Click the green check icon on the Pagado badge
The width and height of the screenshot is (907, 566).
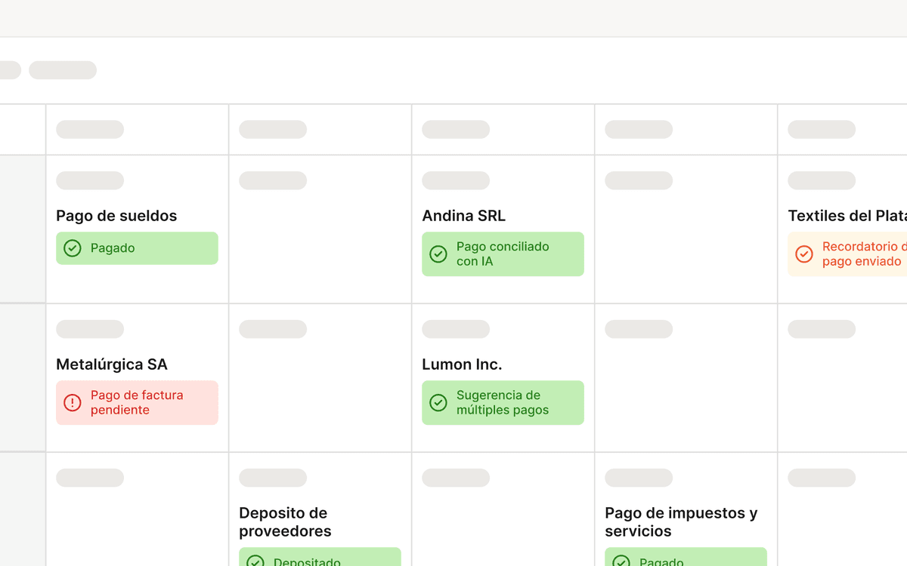click(72, 248)
